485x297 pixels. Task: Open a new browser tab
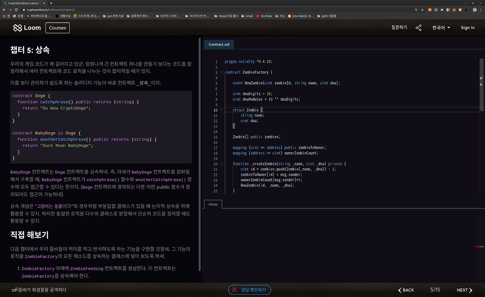tap(51, 3)
